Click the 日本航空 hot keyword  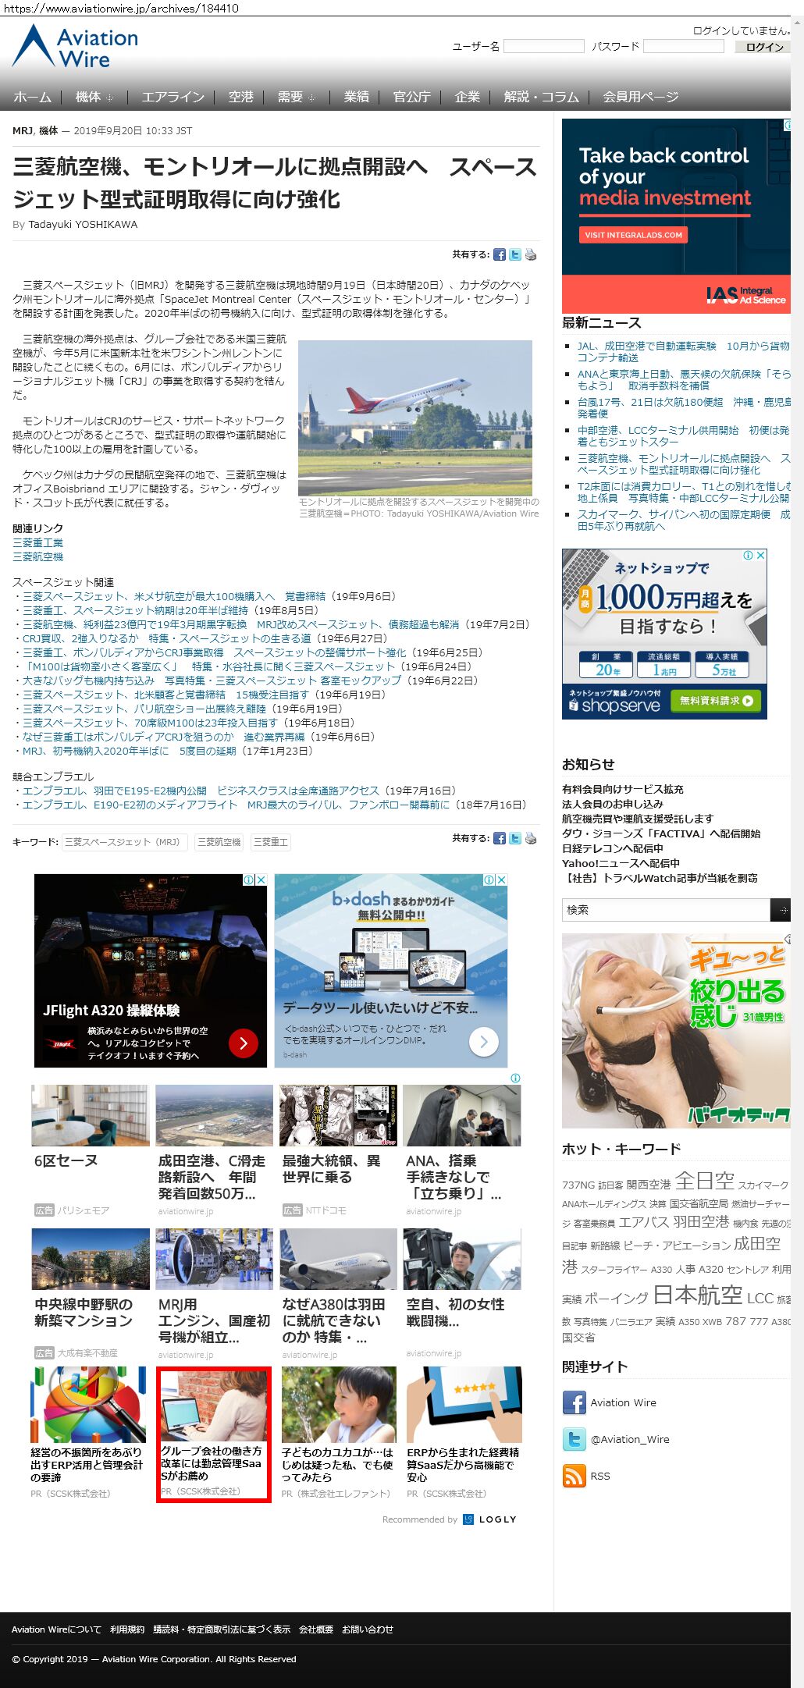[x=697, y=1295]
